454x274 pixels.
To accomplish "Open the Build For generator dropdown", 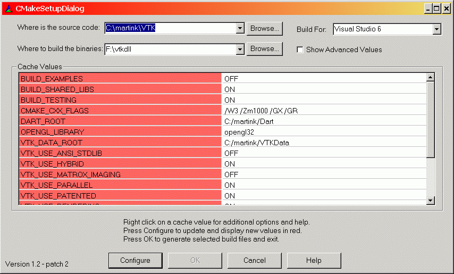I will (x=436, y=29).
